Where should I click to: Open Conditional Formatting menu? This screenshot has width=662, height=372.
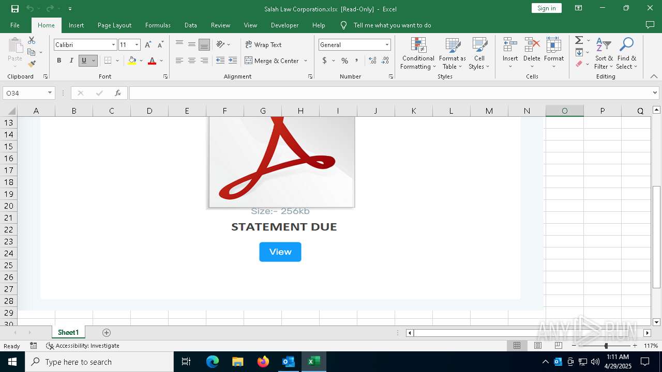(418, 53)
